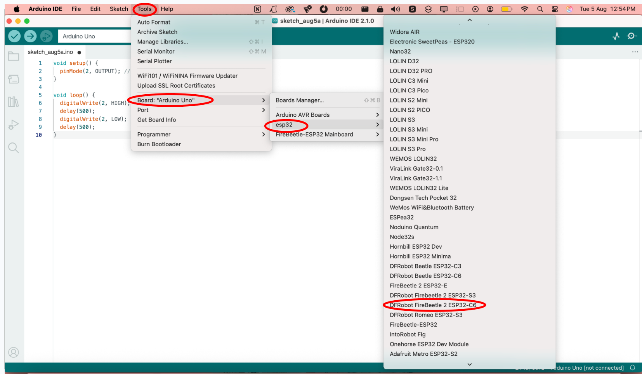This screenshot has width=642, height=374.
Task: Choose Burn Bootloader
Action: pyautogui.click(x=201, y=144)
